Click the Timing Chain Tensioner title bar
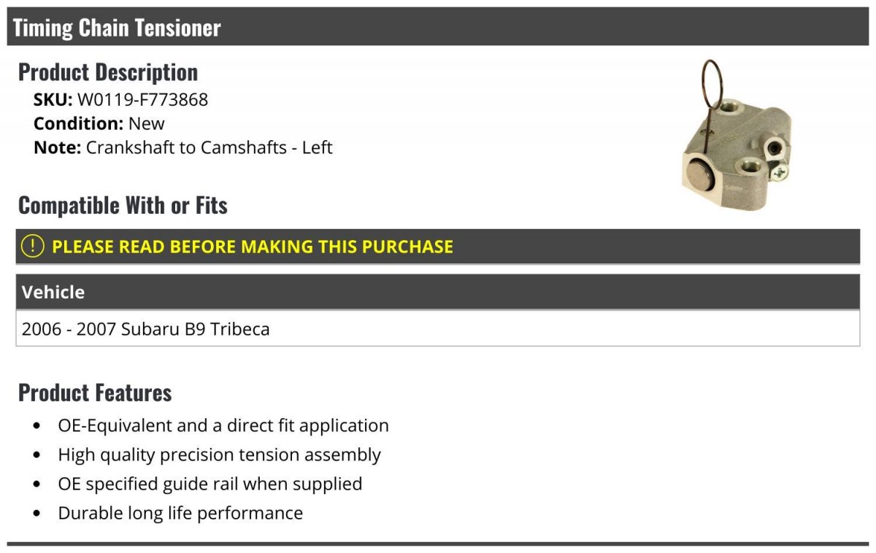This screenshot has width=876, height=553. click(x=117, y=28)
